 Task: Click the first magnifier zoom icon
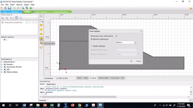(x=23, y=8)
